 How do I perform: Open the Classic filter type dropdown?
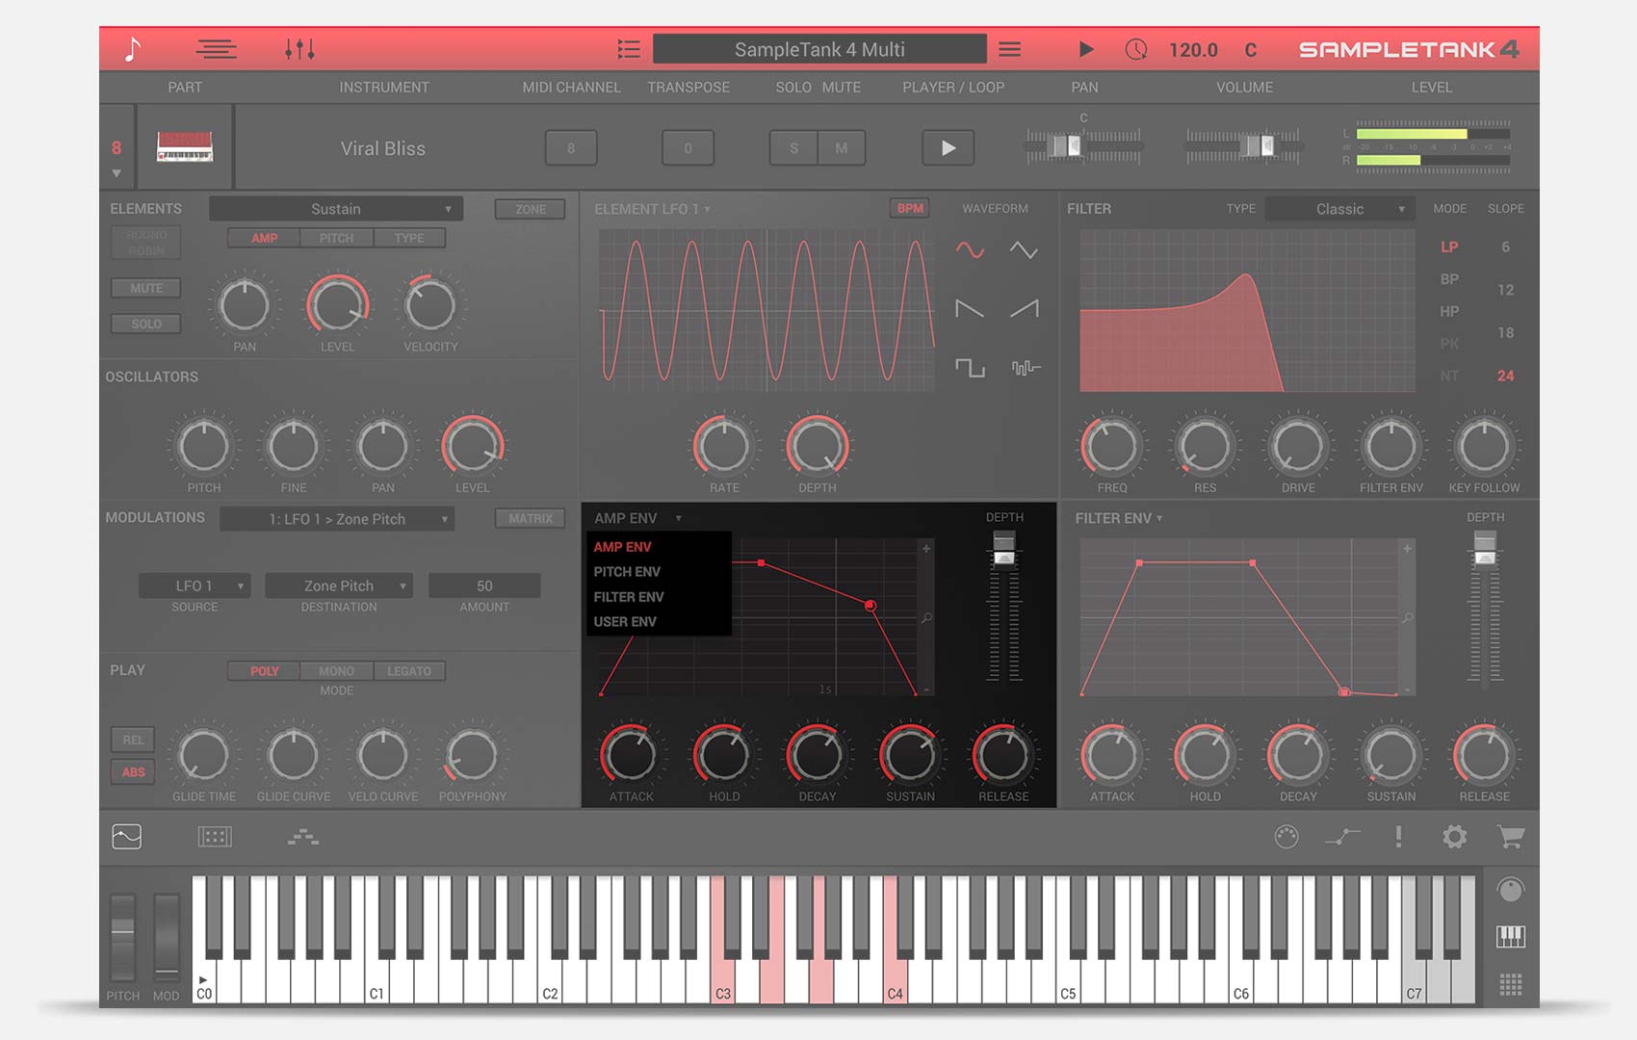[1339, 209]
